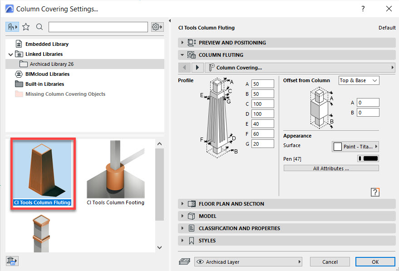Open the Paint surface selector
Viewport: 399px width, 271px height.
point(355,147)
